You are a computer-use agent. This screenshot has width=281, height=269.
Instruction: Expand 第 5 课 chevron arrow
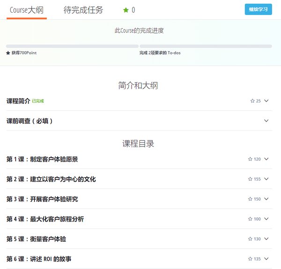(x=266, y=239)
